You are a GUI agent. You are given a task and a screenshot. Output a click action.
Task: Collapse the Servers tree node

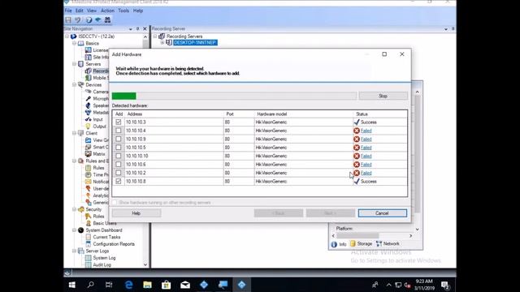(75, 64)
